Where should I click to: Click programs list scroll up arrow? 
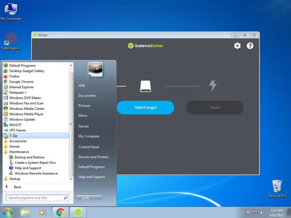(x=71, y=65)
